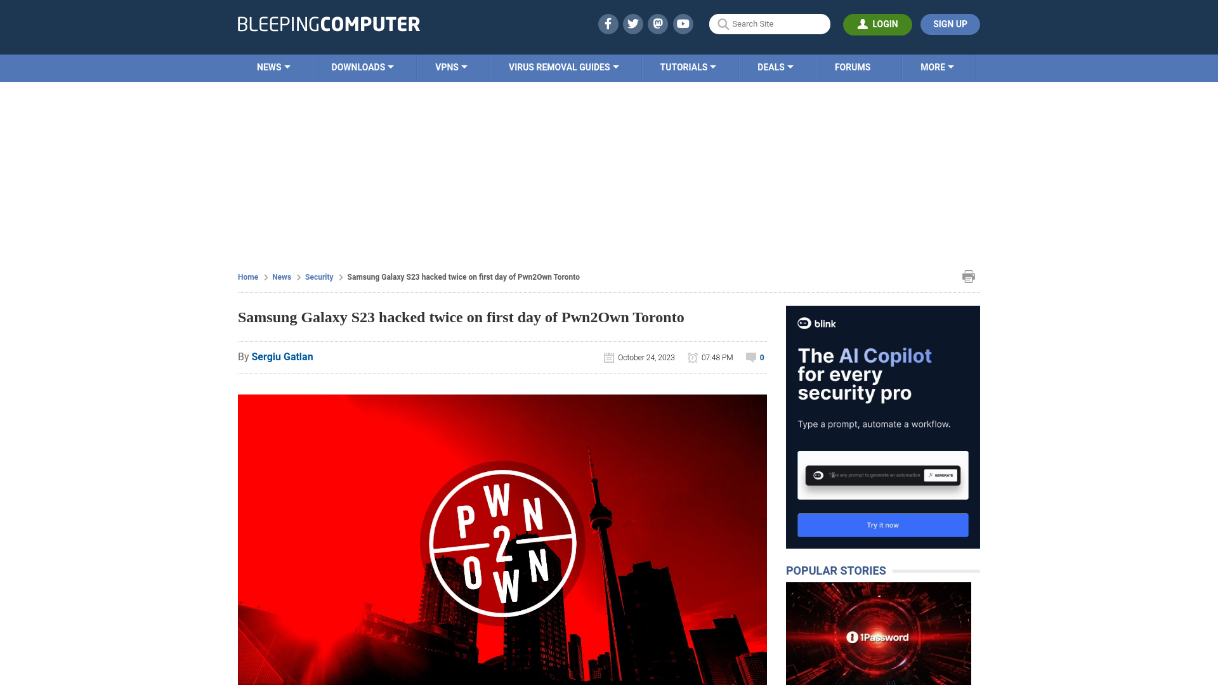Click the print article icon

click(968, 276)
